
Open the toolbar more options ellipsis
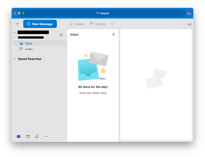click(112, 24)
